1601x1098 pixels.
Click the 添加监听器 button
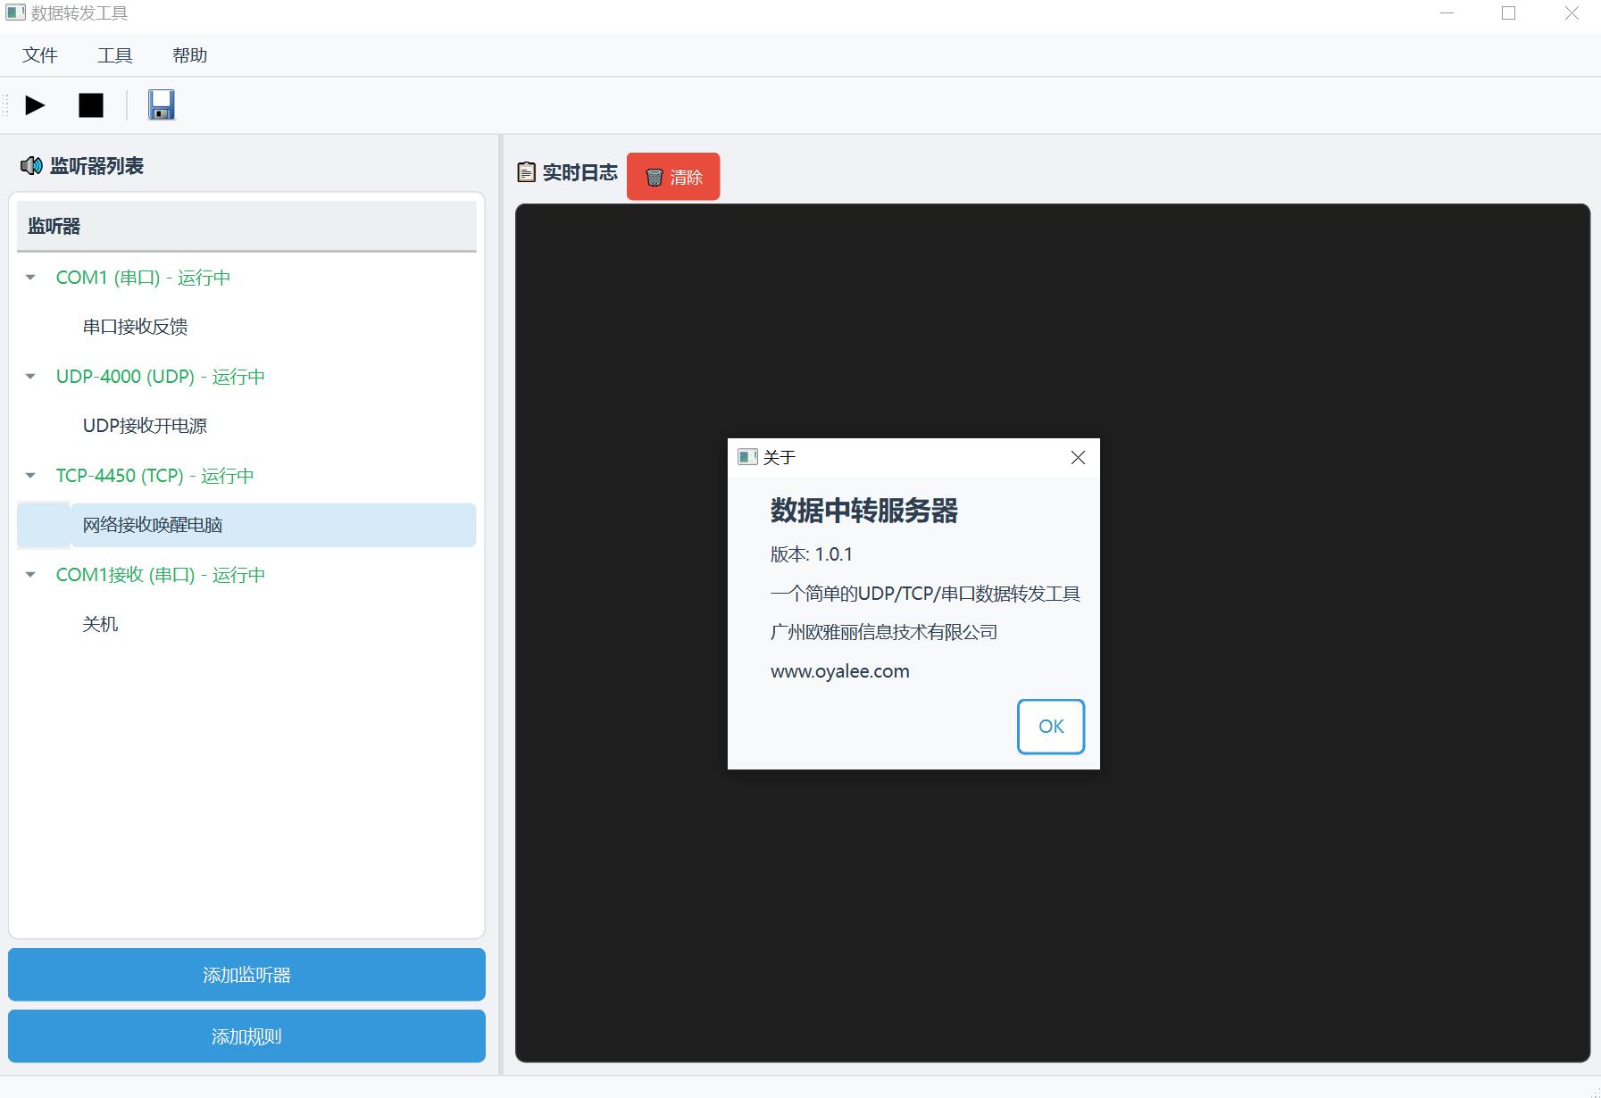coord(246,975)
